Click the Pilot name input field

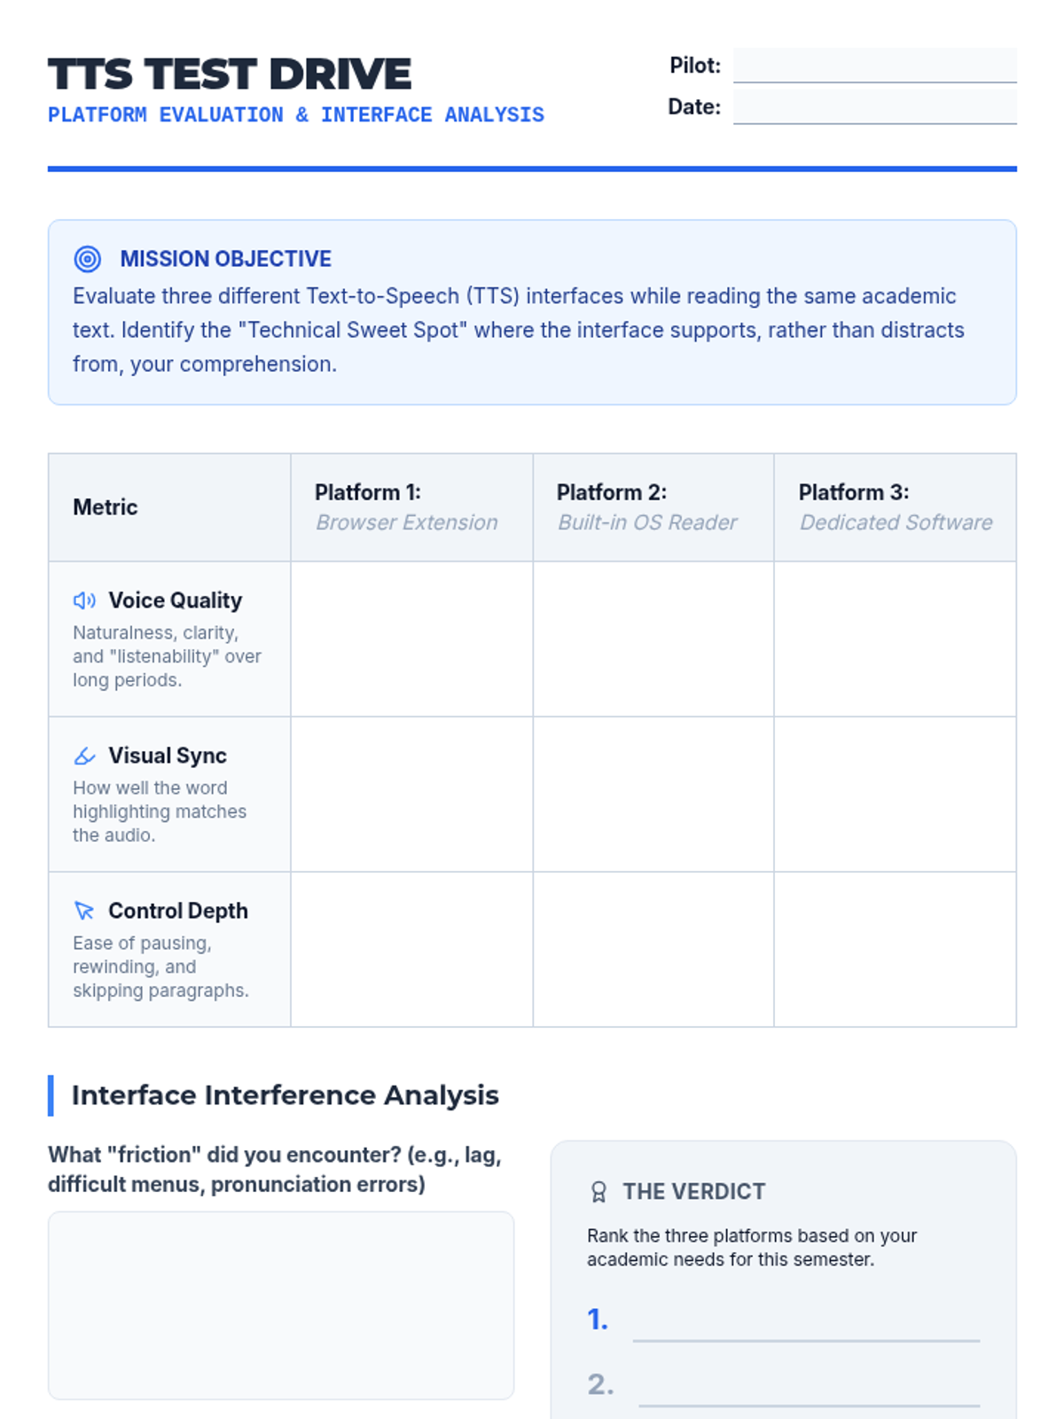point(874,66)
